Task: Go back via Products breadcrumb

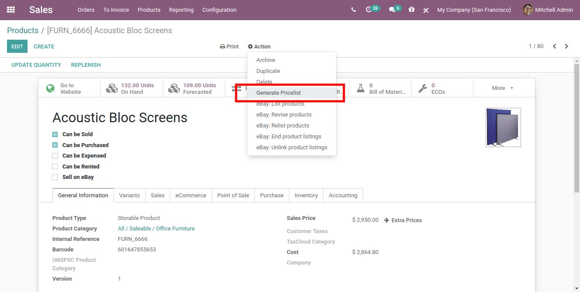Action: point(23,31)
